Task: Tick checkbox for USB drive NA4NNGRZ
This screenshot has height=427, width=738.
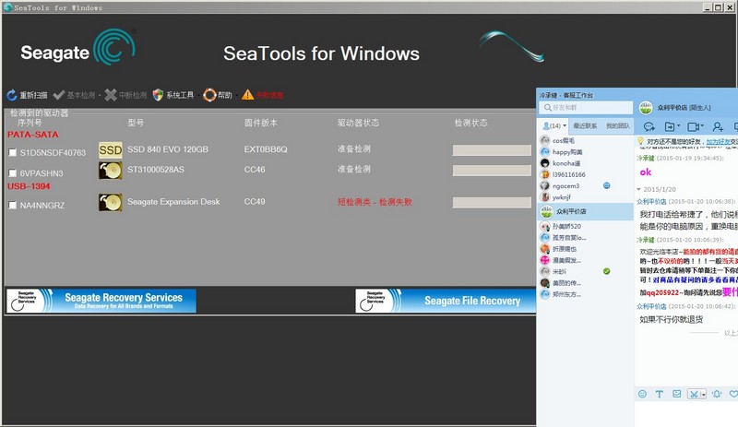Action: pyautogui.click(x=13, y=206)
